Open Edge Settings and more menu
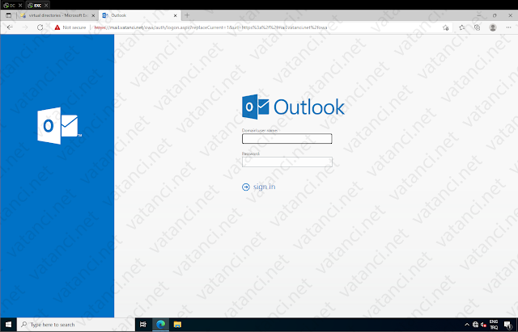The width and height of the screenshot is (518, 332). (508, 27)
